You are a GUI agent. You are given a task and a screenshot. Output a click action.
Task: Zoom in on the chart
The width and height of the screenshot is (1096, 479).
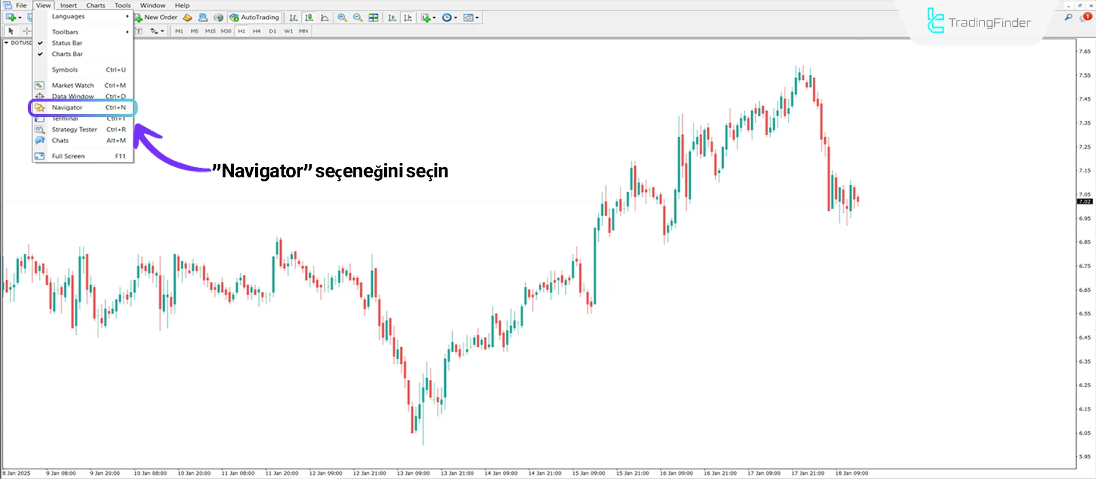342,18
